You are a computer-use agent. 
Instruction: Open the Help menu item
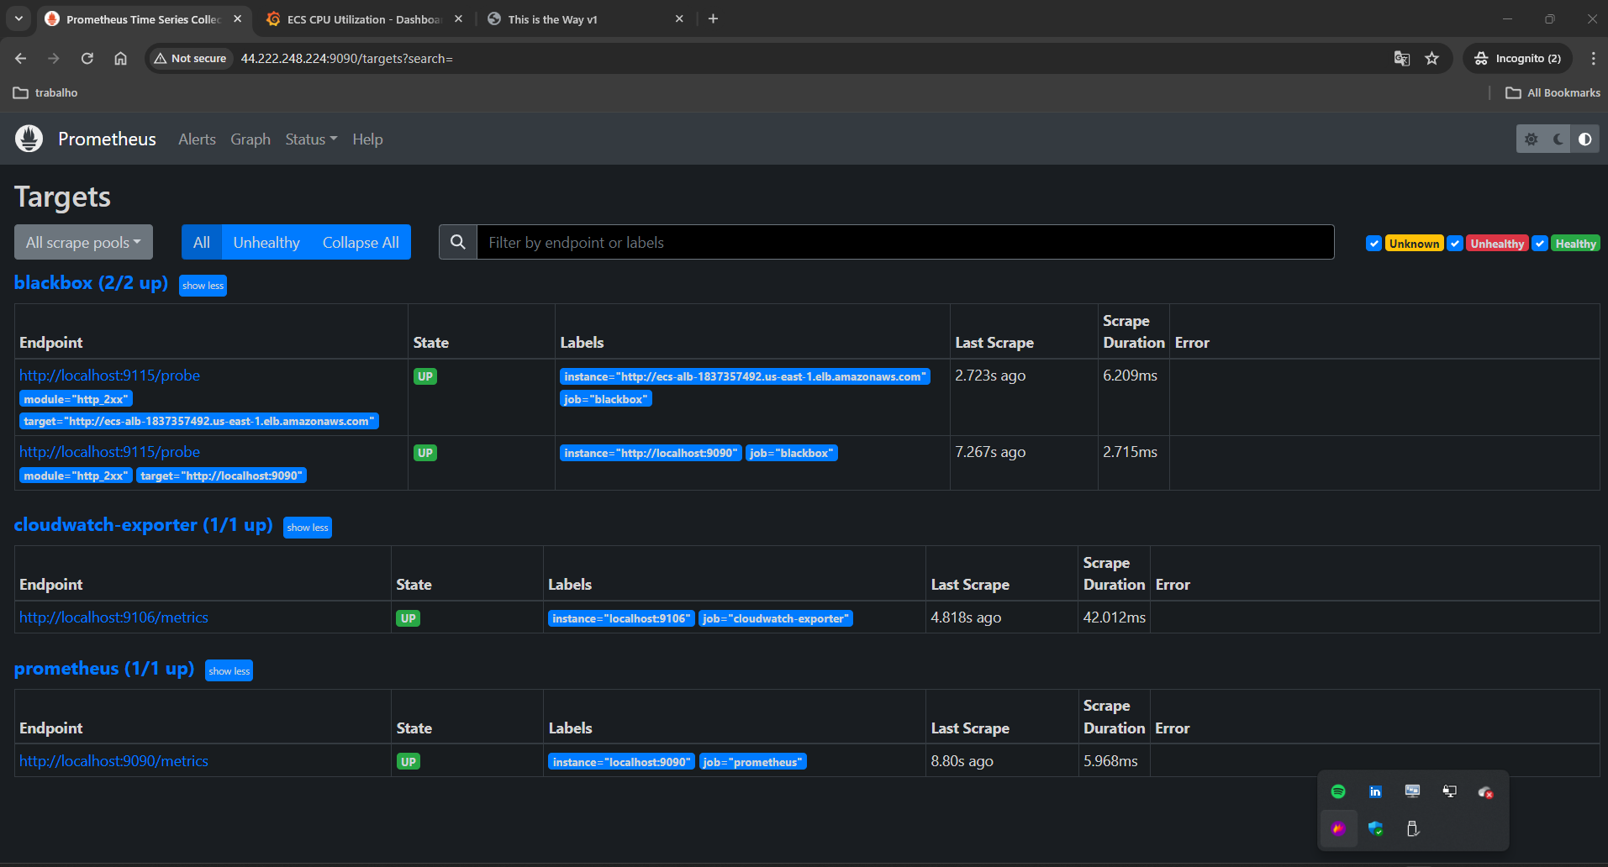click(x=367, y=139)
